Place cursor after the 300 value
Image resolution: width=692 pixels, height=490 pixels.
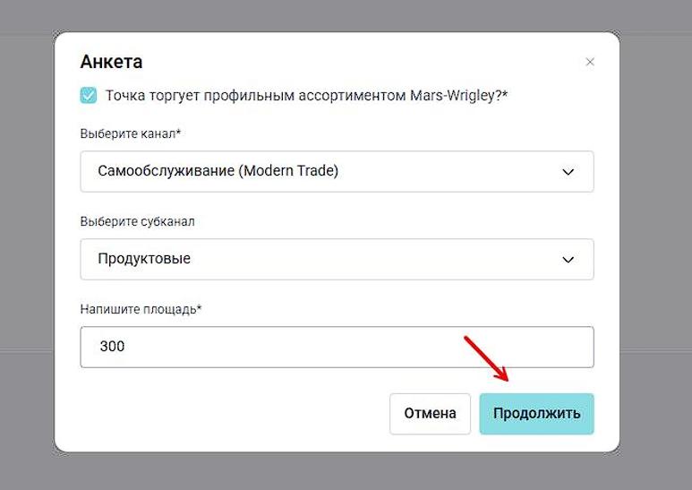click(126, 347)
